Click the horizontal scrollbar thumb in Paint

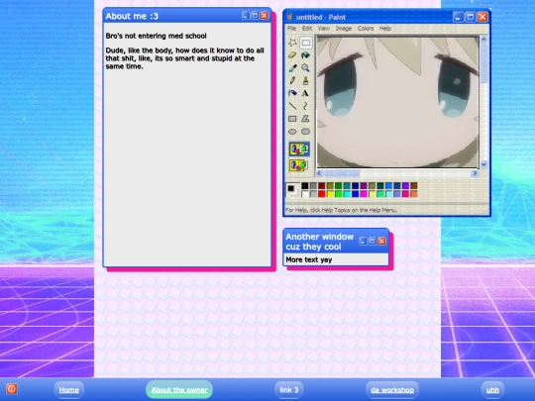[x=342, y=173]
